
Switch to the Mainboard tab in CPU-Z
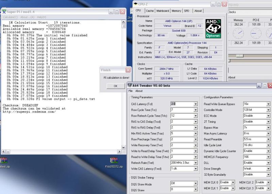coord(163,11)
